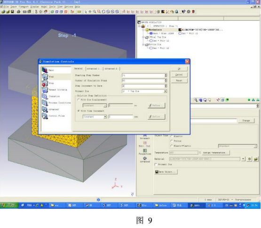
Task: Click the Save diskette icon in main toolbar
Action: [12, 11]
